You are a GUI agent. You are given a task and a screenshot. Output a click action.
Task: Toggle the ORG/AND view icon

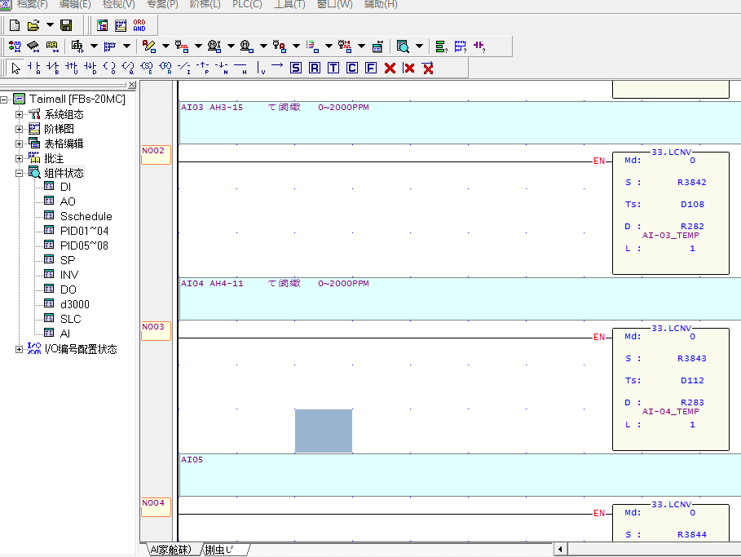pos(139,25)
